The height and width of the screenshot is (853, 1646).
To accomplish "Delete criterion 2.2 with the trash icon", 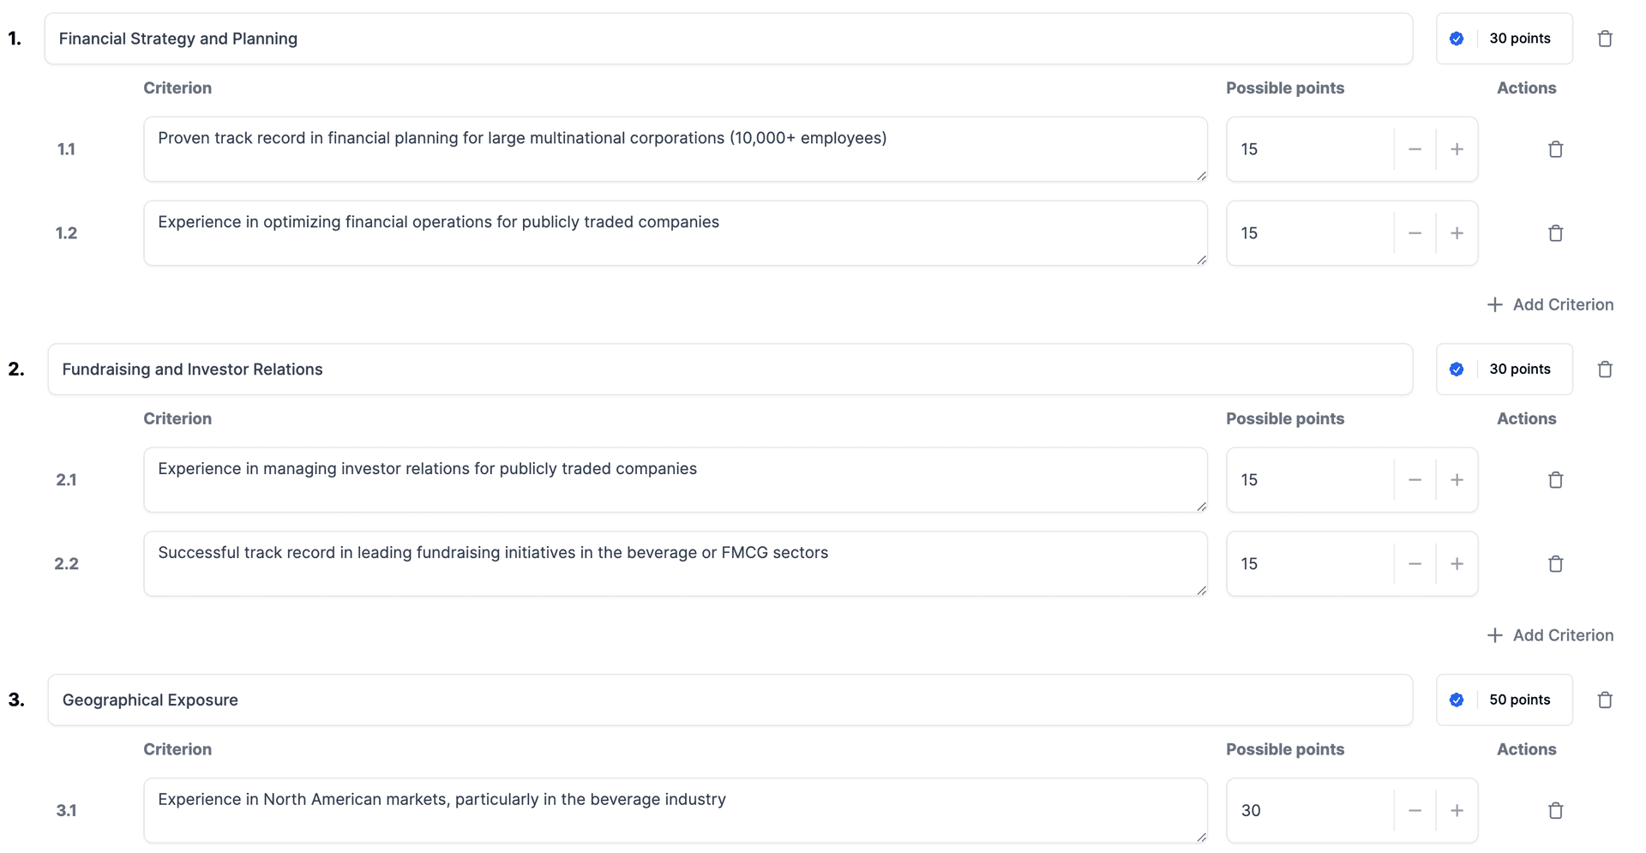I will pyautogui.click(x=1555, y=563).
